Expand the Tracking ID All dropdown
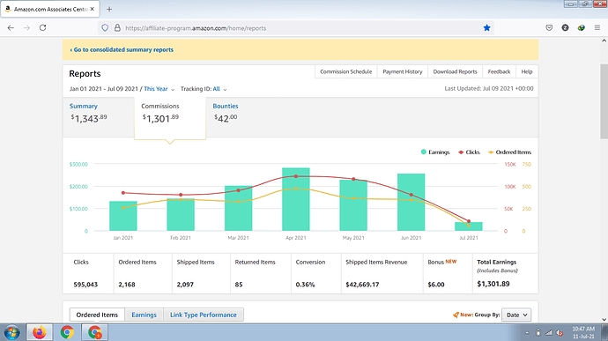The image size is (608, 341). click(219, 89)
